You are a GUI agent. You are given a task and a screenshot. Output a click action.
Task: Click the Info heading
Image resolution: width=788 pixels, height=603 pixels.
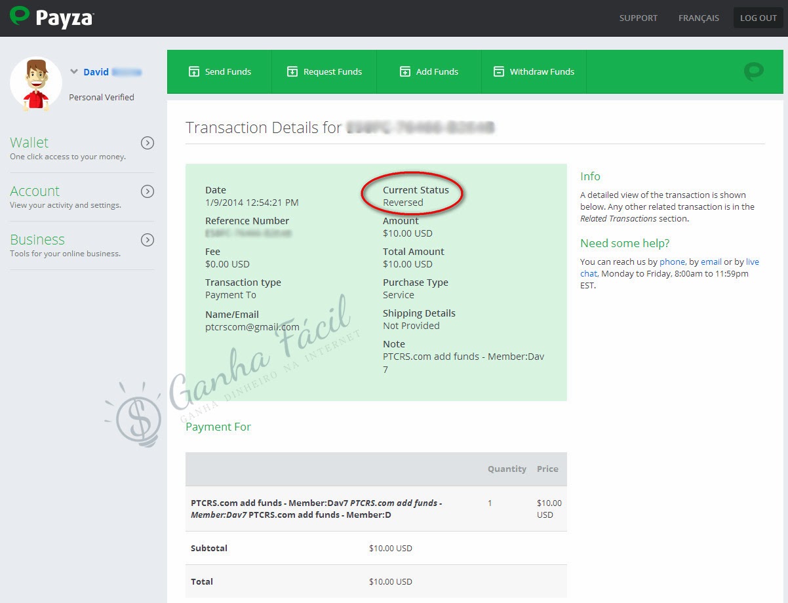pos(590,176)
